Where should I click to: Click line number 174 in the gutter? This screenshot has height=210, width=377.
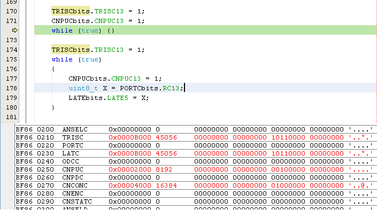[12, 50]
